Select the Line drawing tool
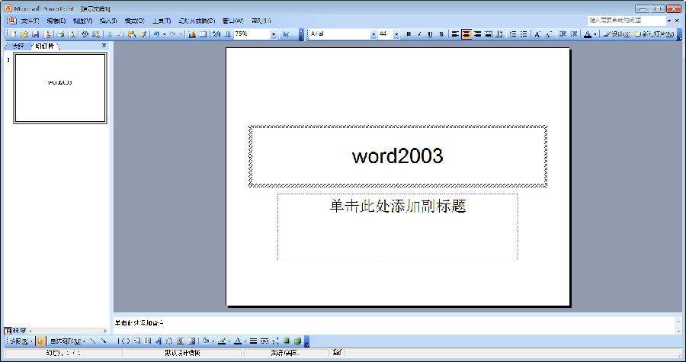 92,341
